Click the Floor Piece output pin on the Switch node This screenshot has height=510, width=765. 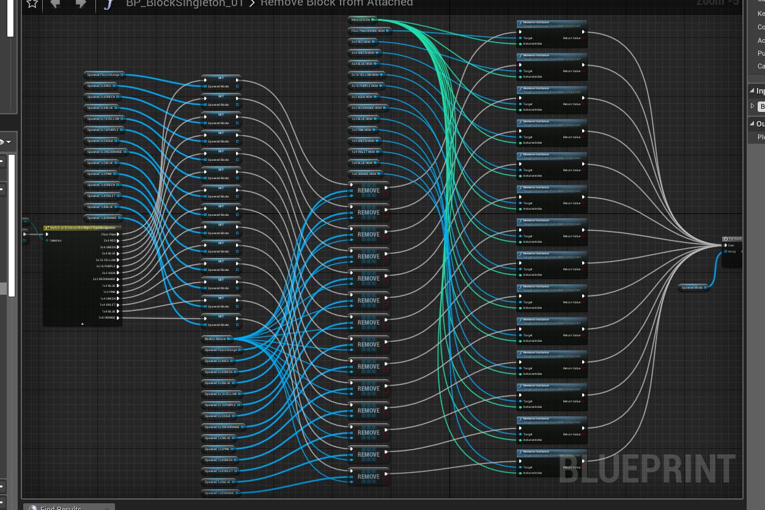pos(118,234)
